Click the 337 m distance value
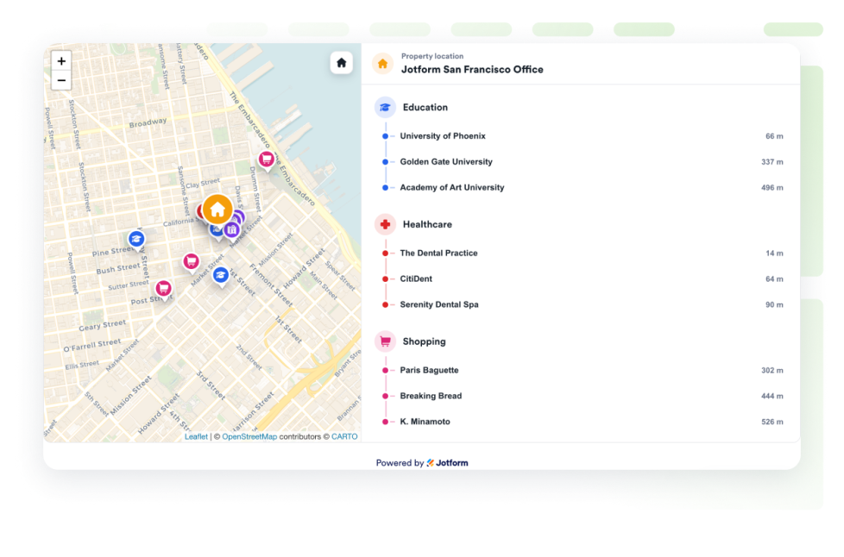844x557 pixels. coord(772,162)
